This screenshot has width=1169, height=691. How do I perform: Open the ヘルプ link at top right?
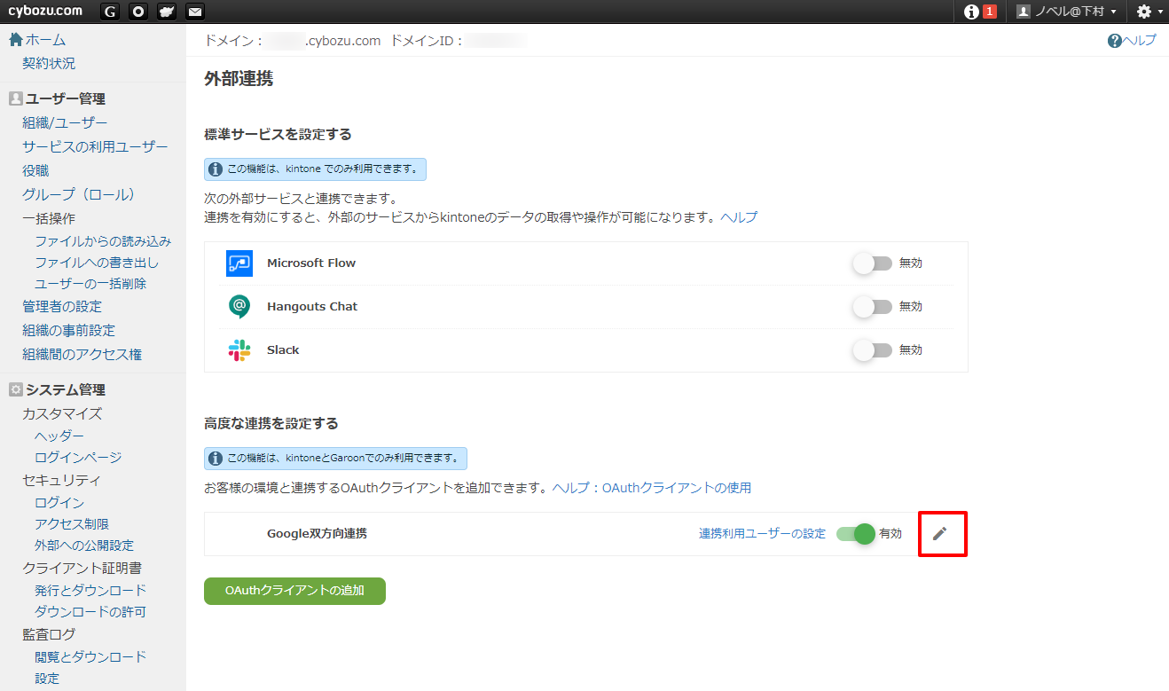coord(1132,40)
